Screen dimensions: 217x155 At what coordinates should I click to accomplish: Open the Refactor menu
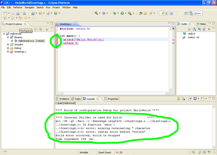click(x=18, y=7)
